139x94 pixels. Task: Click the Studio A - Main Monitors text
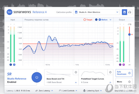[x=89, y=12]
